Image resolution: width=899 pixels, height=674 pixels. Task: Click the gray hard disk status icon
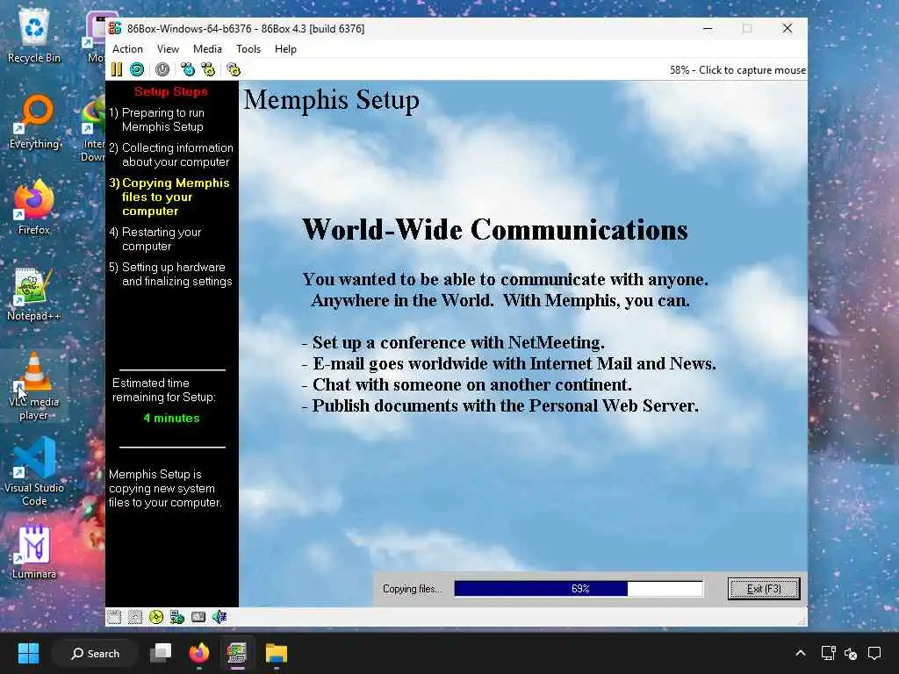click(198, 617)
